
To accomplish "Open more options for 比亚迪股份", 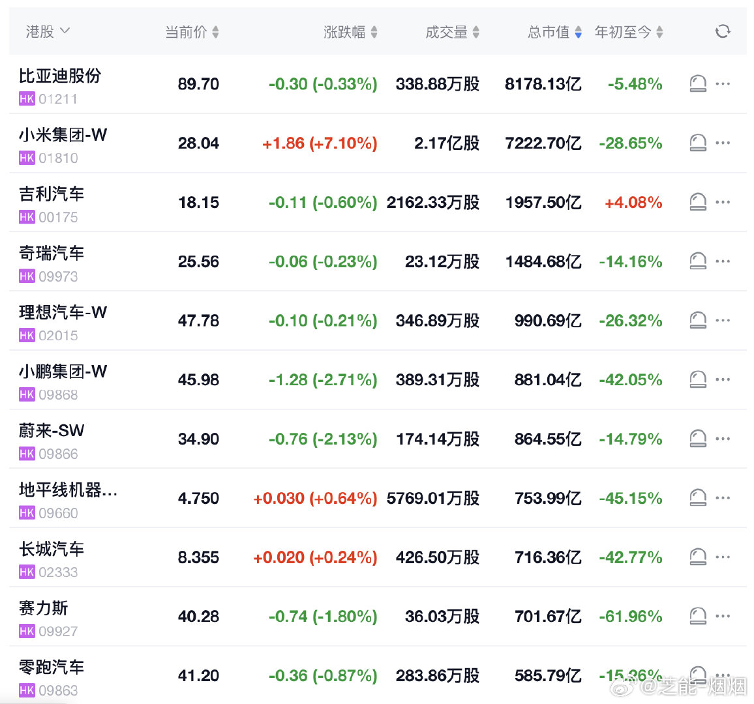I will click(723, 83).
